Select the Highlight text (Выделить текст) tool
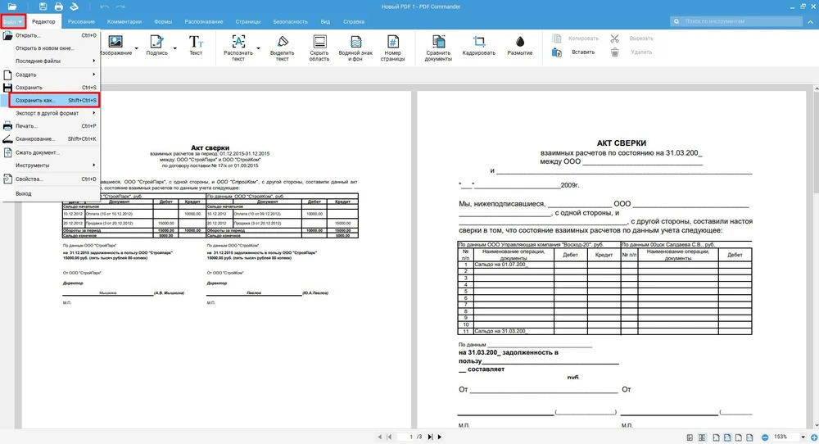Viewport: 819px width, 444px height. pyautogui.click(x=282, y=42)
